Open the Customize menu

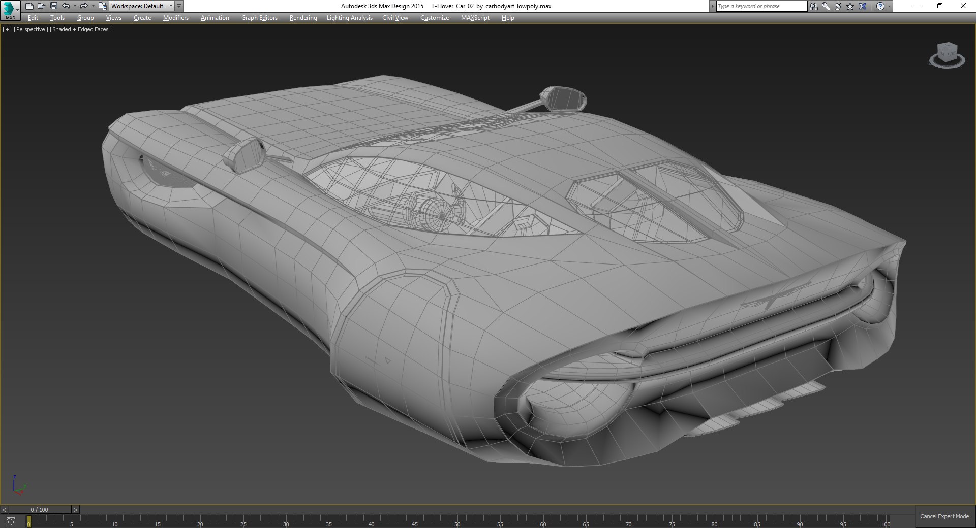click(x=434, y=18)
